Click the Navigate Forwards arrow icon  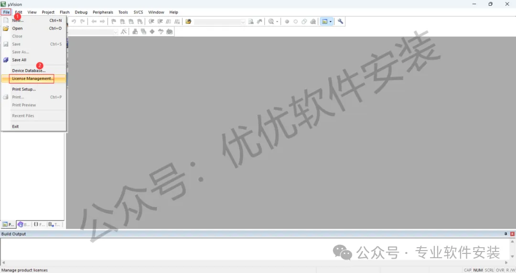[x=102, y=21]
